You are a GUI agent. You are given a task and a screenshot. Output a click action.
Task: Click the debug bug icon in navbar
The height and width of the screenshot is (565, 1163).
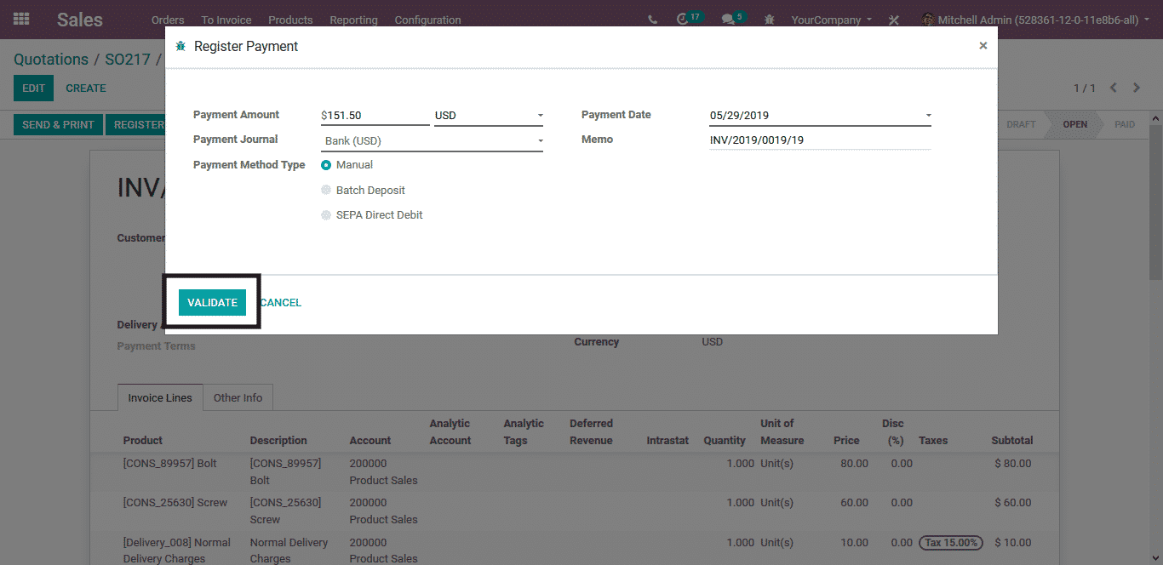[770, 20]
